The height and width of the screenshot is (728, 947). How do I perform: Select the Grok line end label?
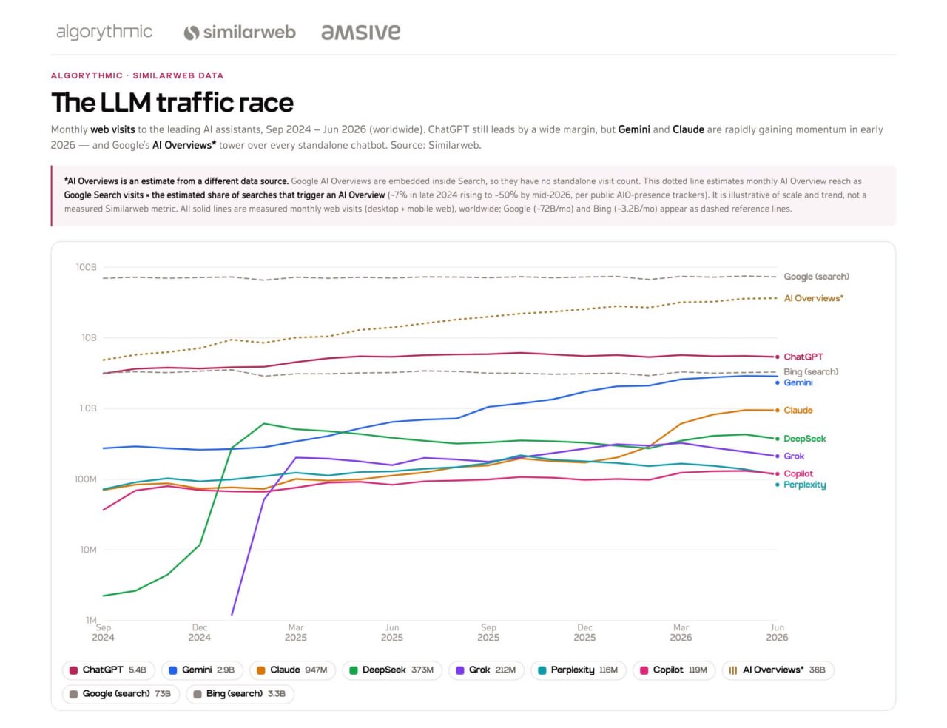(x=794, y=456)
